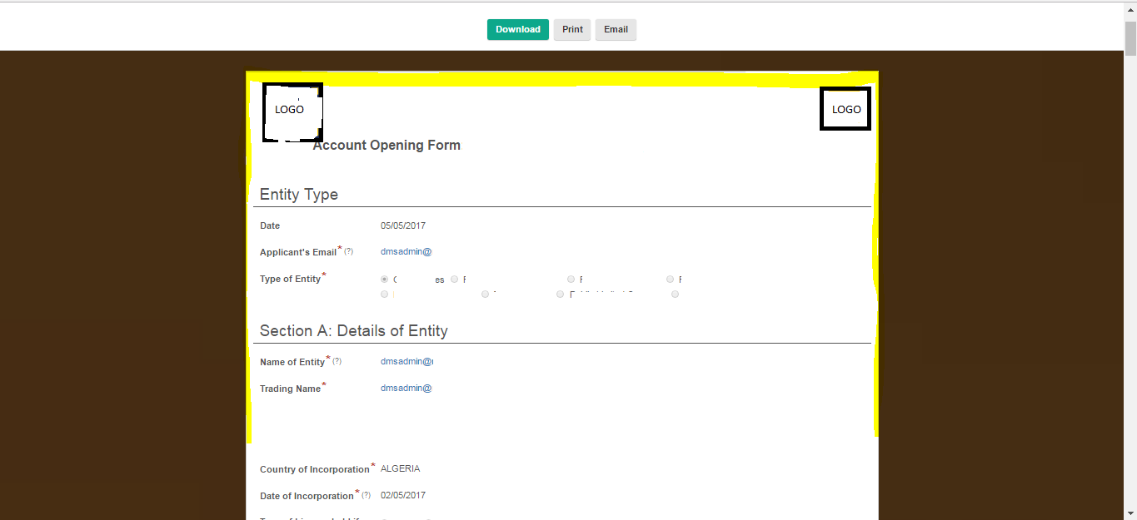Click the Applicant's Email label

click(x=298, y=252)
